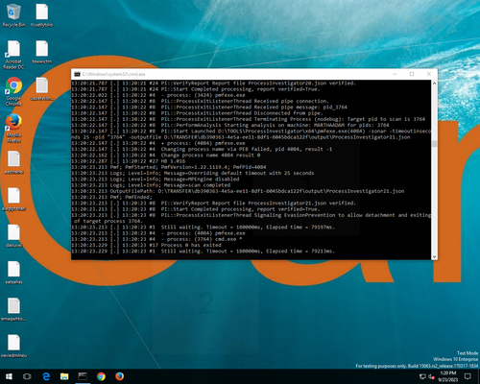Viewport: 480px width, 384px height.
Task: Click 'ProcessInvestigator20.json verified' line
Action: click(213, 84)
